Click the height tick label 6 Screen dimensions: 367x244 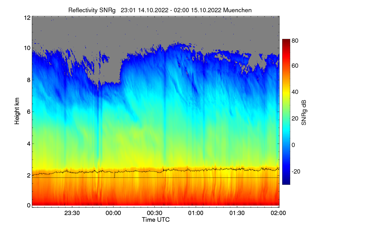pyautogui.click(x=29, y=112)
